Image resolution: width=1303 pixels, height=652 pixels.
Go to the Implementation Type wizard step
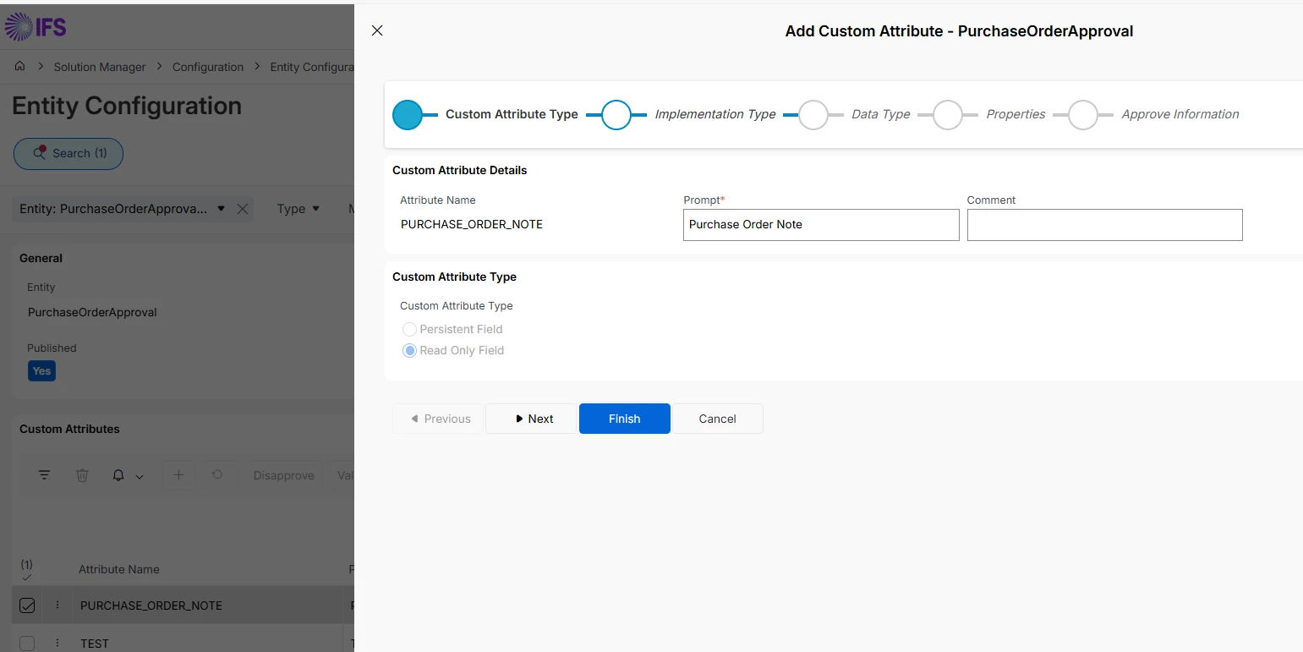tap(616, 114)
